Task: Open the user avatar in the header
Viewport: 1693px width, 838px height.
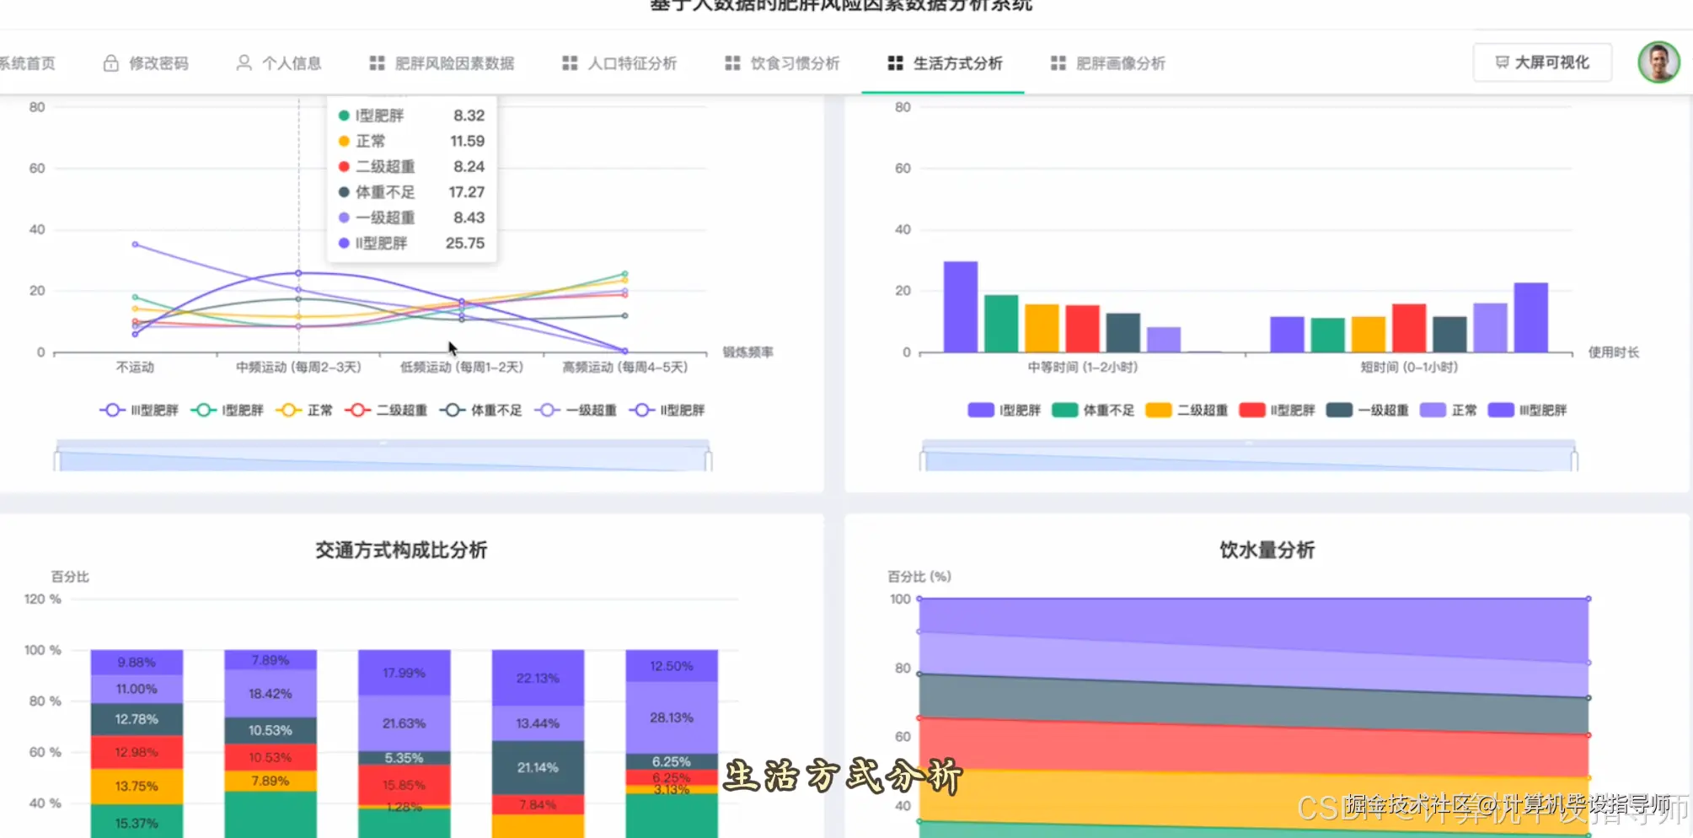Action: (1658, 62)
